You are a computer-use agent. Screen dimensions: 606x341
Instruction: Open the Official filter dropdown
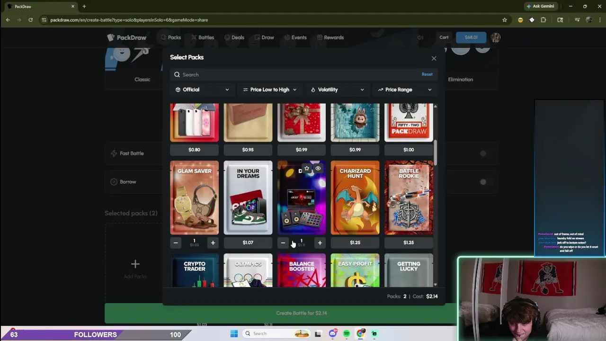pyautogui.click(x=202, y=90)
